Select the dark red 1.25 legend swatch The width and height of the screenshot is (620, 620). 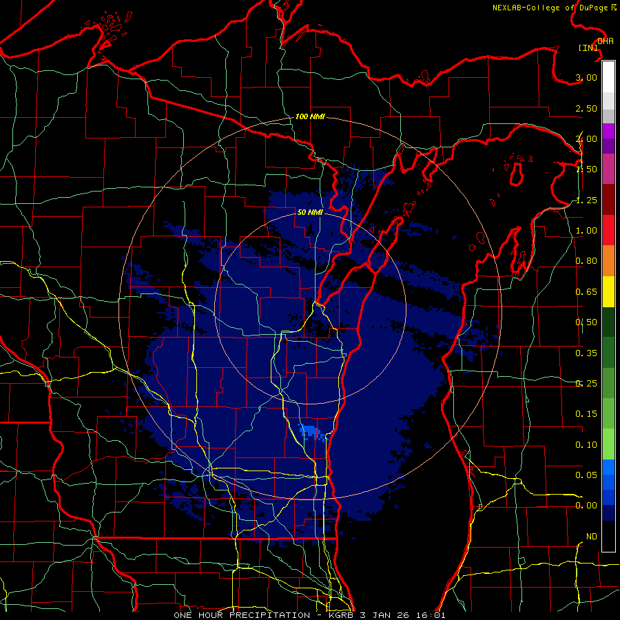[x=608, y=200]
